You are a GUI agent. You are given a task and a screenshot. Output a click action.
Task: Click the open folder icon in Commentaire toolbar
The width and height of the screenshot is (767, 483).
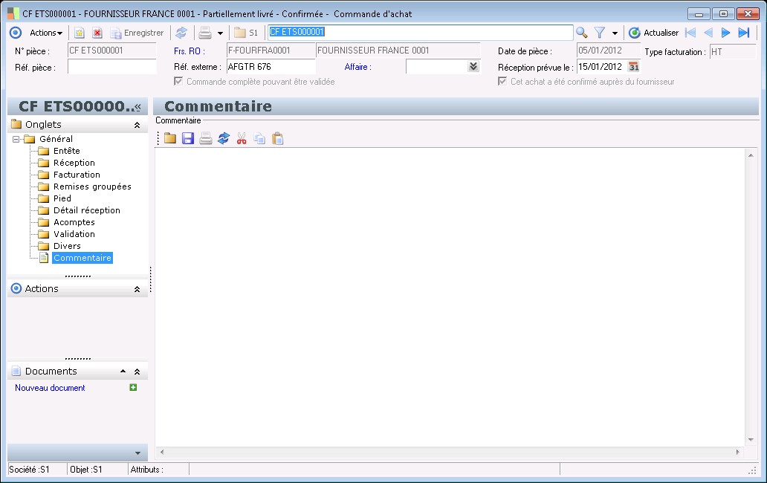170,138
